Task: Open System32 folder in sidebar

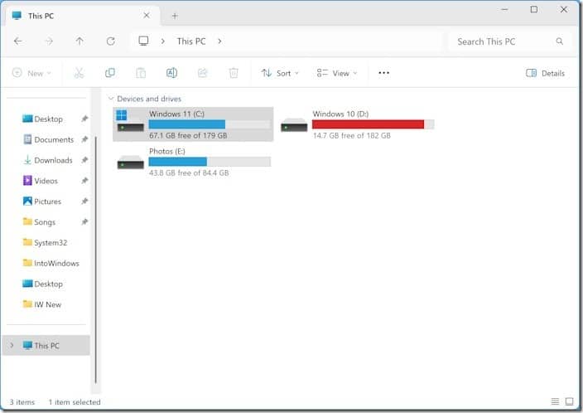Action: (45, 242)
